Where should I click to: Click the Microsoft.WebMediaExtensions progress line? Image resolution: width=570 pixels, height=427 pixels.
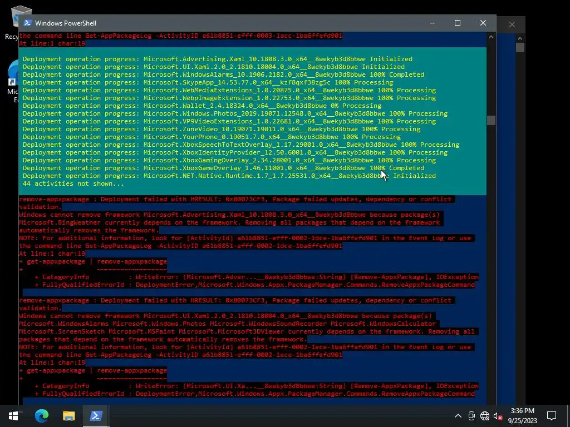(229, 90)
